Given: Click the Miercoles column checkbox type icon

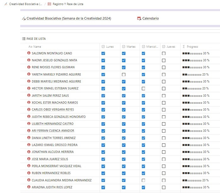Looking at the screenshot, I should tap(143, 47).
